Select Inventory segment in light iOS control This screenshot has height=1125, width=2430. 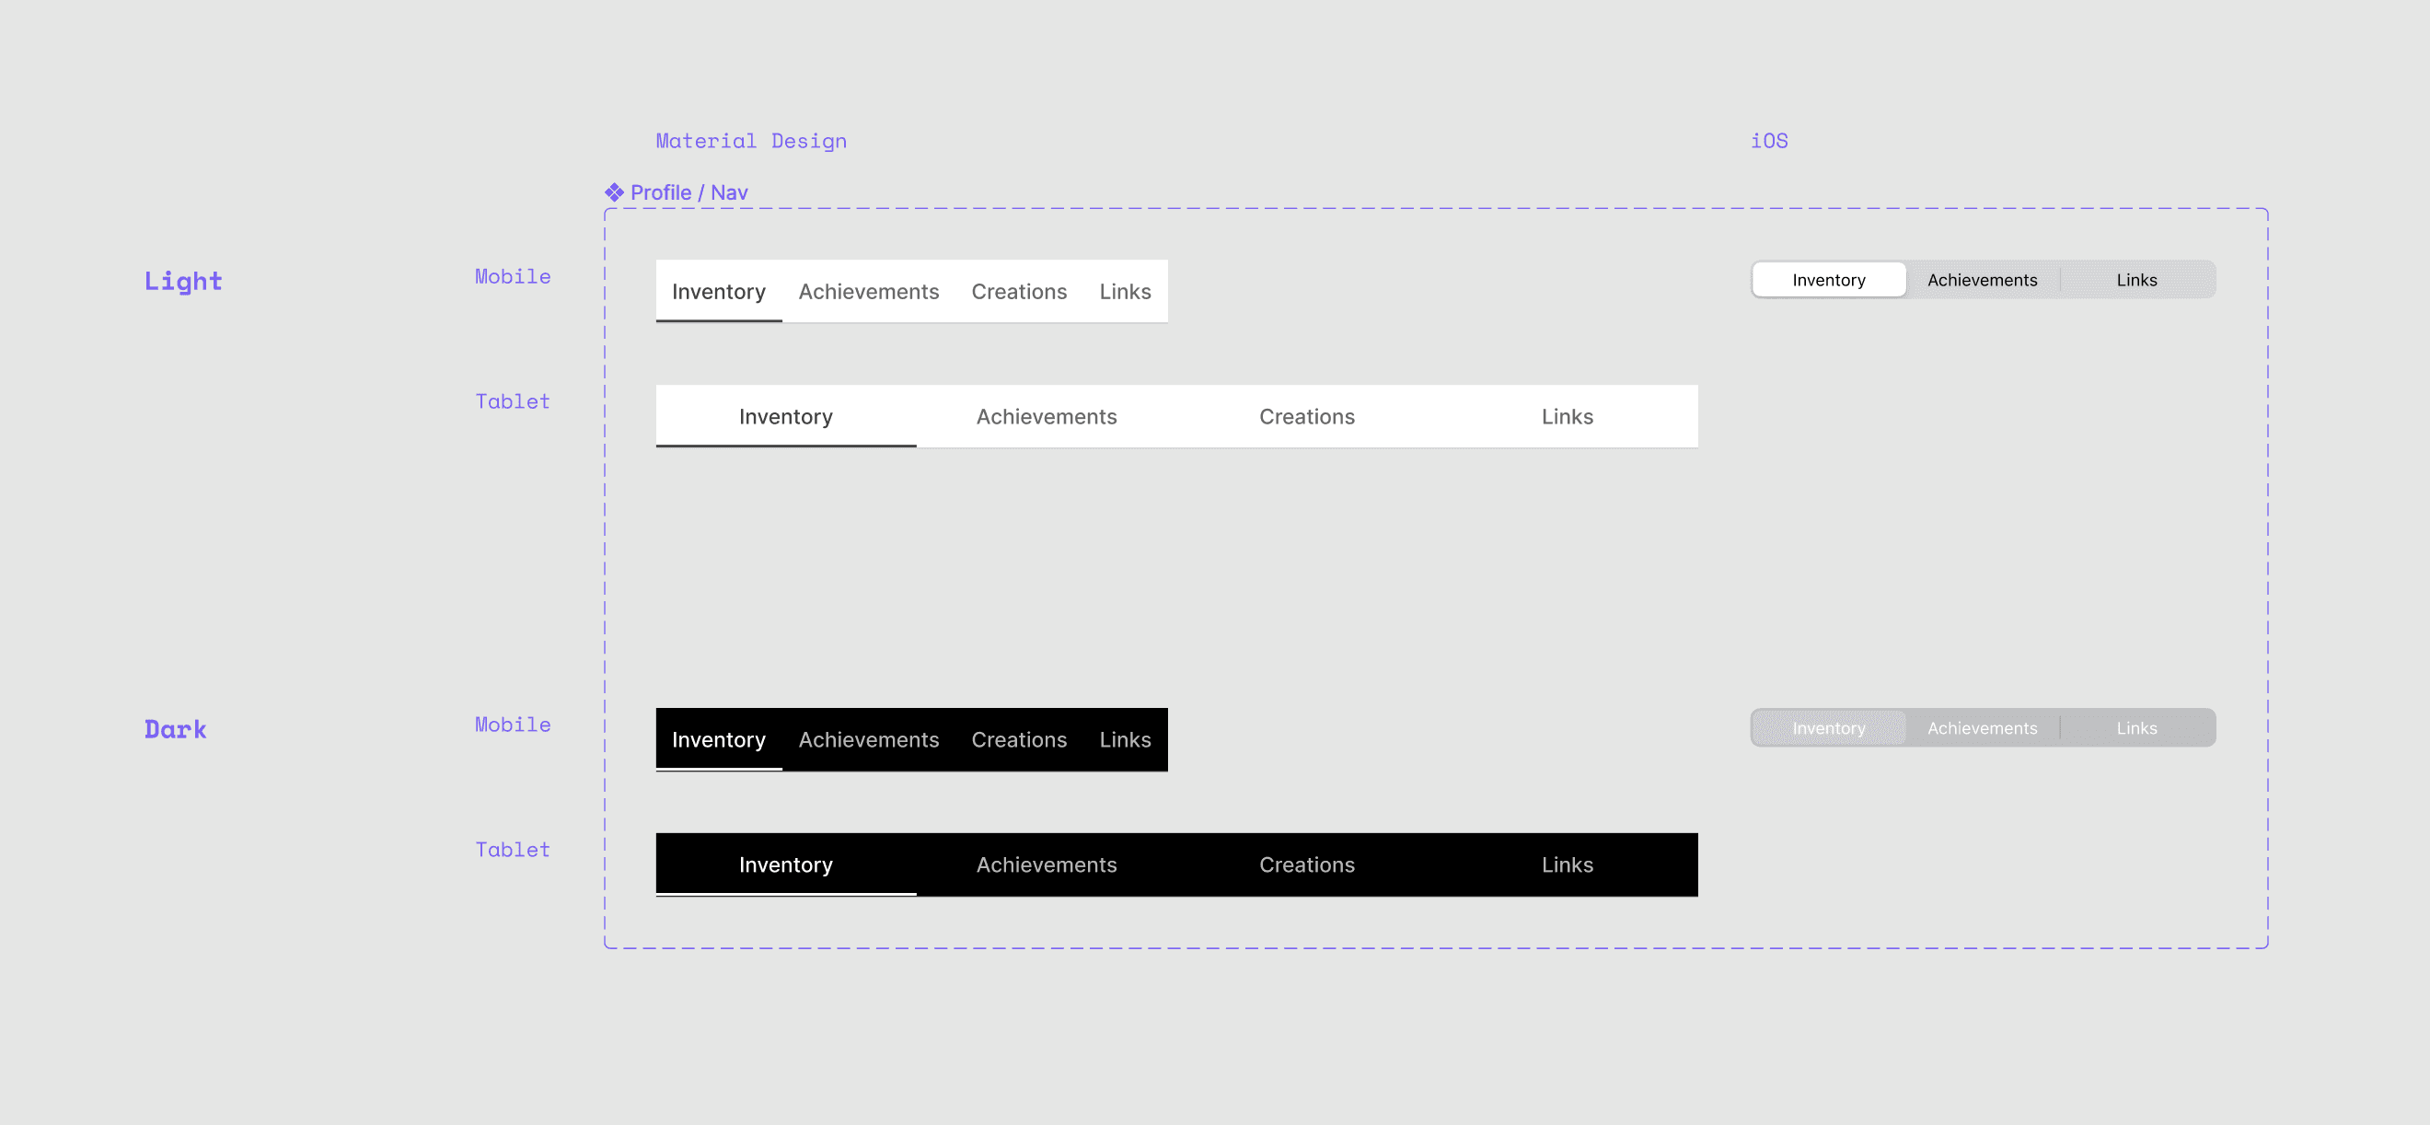tap(1827, 280)
